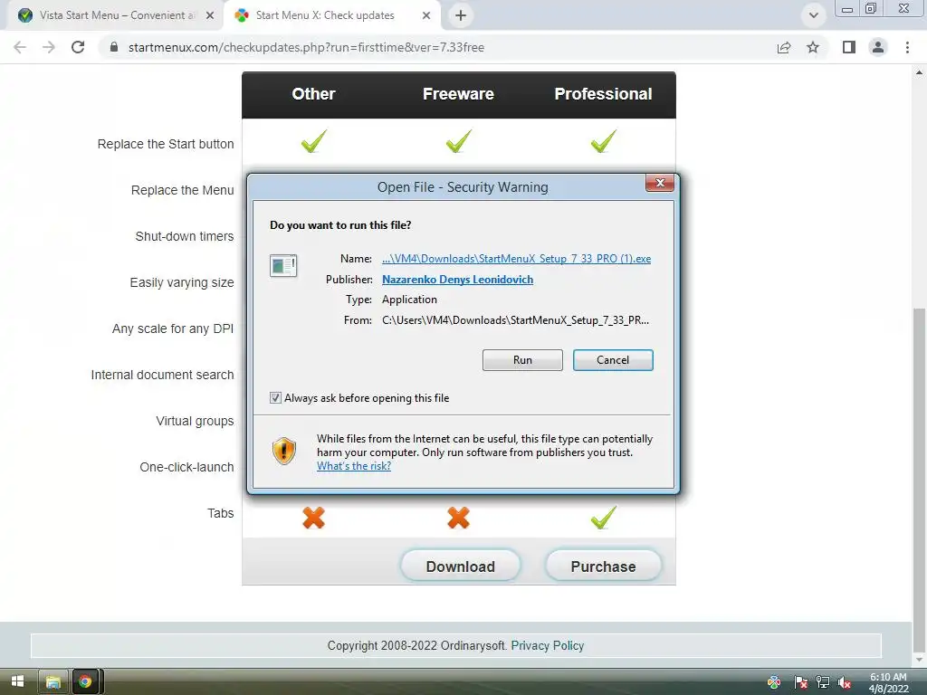This screenshot has width=927, height=695.
Task: Click Cancel in the security warning dialog
Action: pos(613,360)
